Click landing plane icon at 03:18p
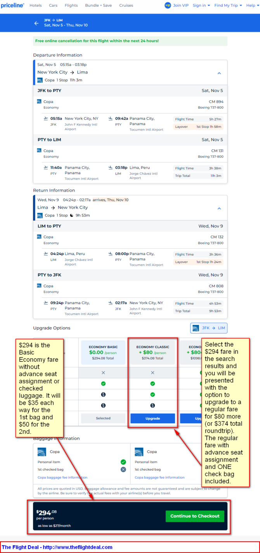This screenshot has width=260, height=553. [111, 167]
